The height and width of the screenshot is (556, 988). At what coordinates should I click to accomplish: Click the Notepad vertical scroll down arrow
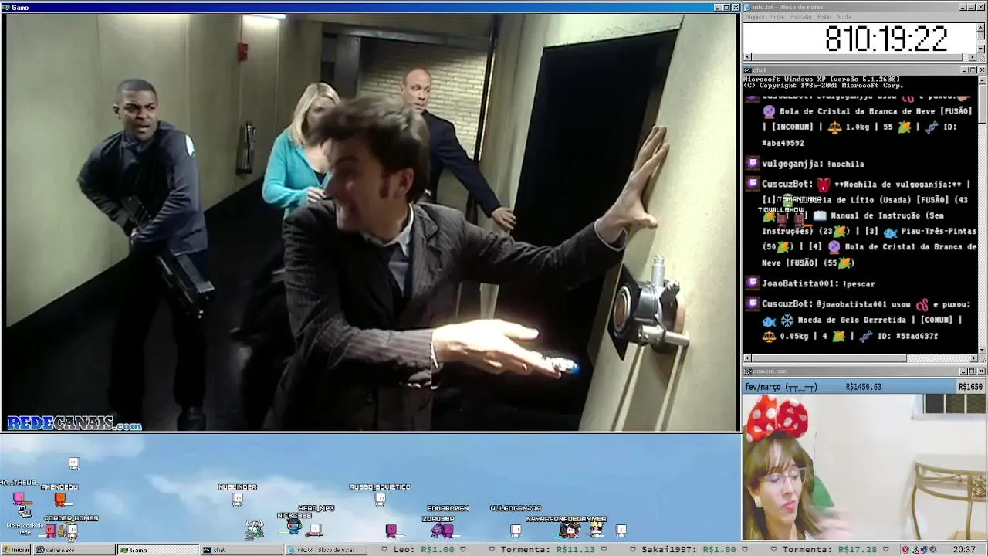click(x=981, y=49)
